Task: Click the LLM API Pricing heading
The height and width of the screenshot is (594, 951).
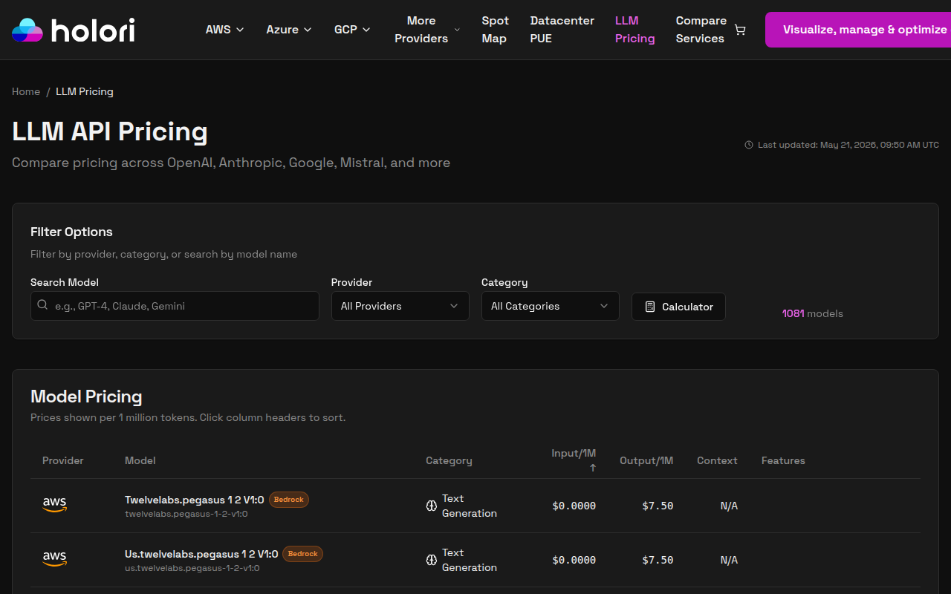Action: tap(110, 131)
